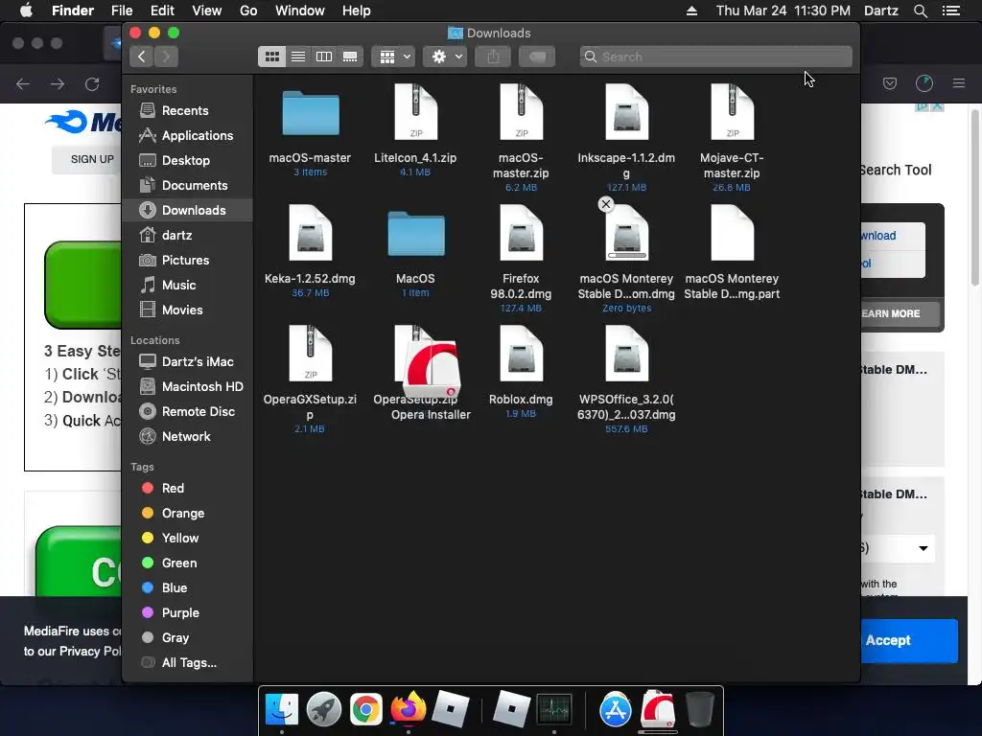The image size is (982, 736).
Task: Filter by the Yellow tag
Action: (x=187, y=539)
